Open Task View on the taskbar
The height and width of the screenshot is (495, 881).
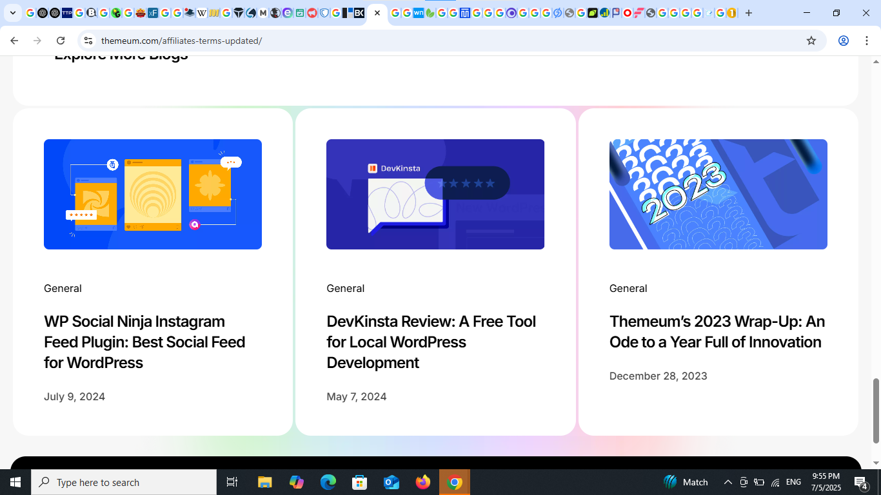click(x=232, y=482)
